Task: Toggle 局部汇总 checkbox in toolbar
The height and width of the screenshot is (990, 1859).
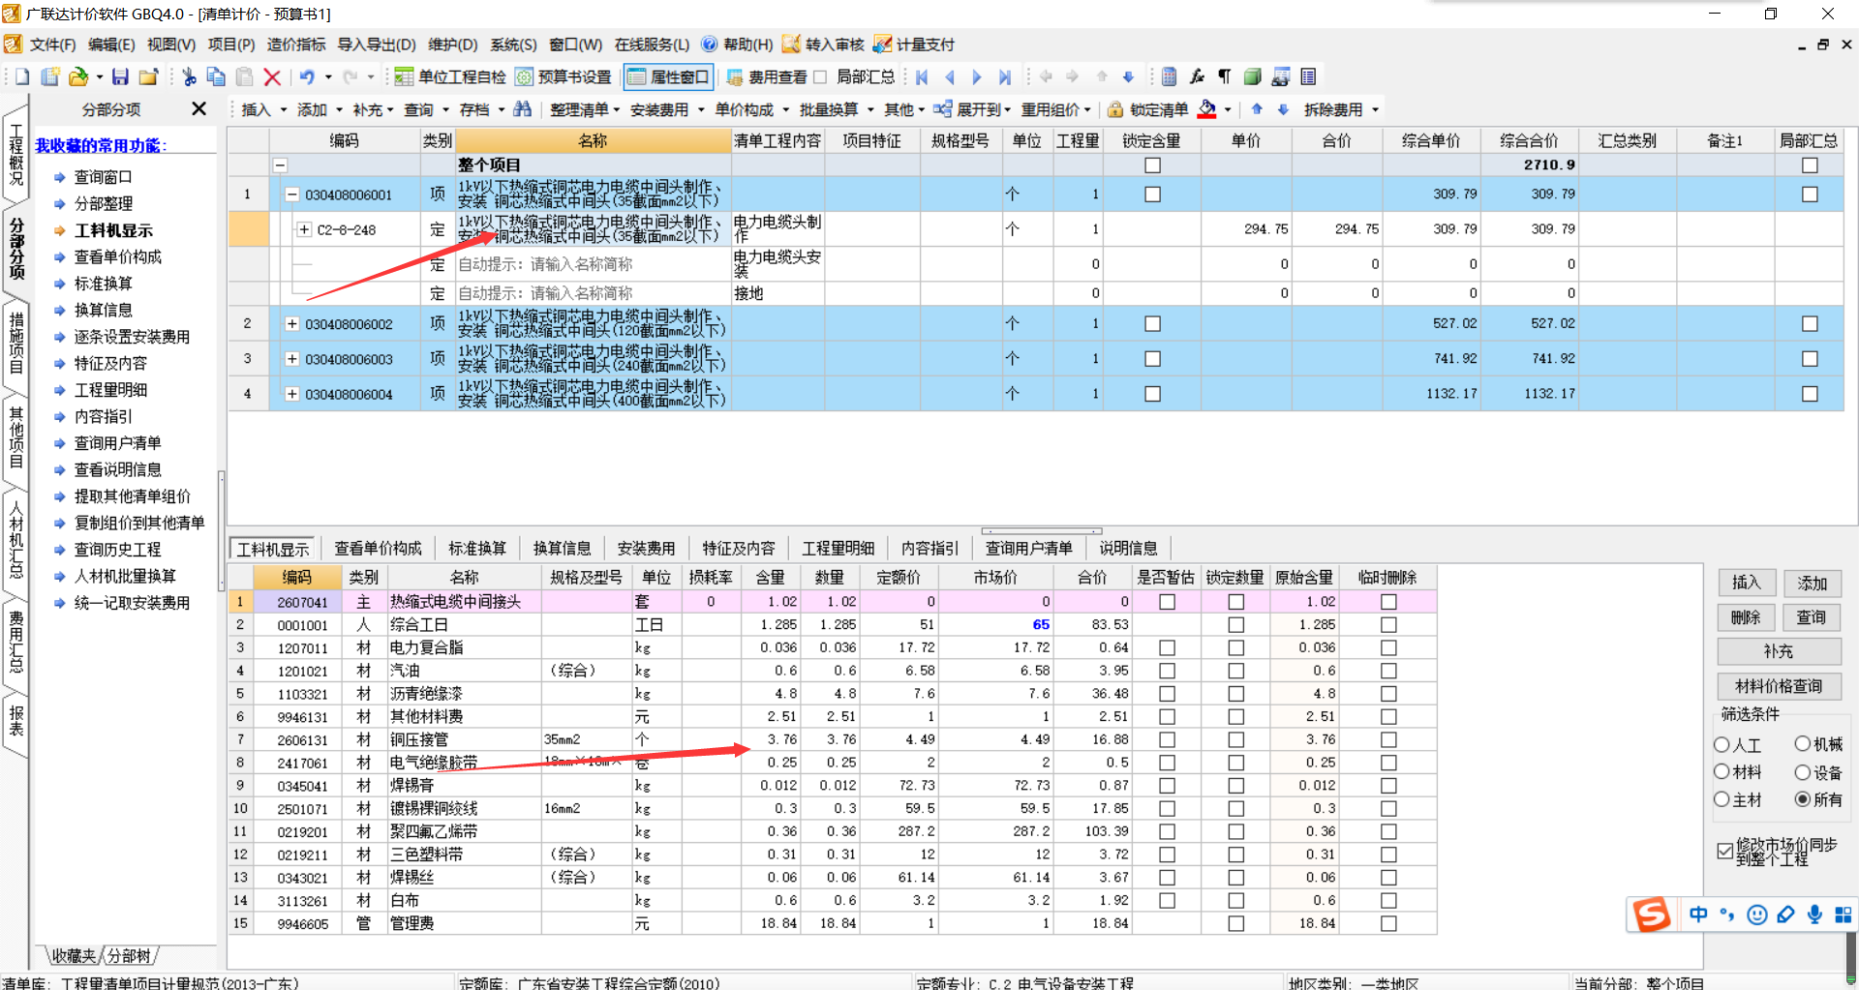Action: coord(820,77)
